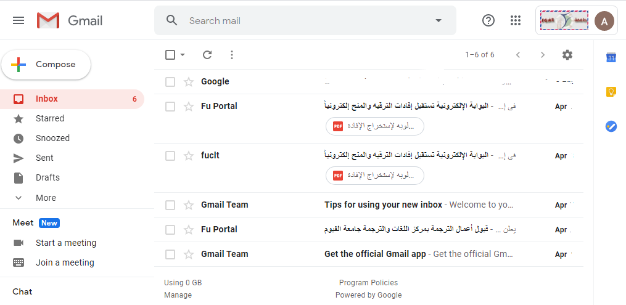Open Google Calendar side panel icon
This screenshot has width=626, height=305.
click(611, 58)
